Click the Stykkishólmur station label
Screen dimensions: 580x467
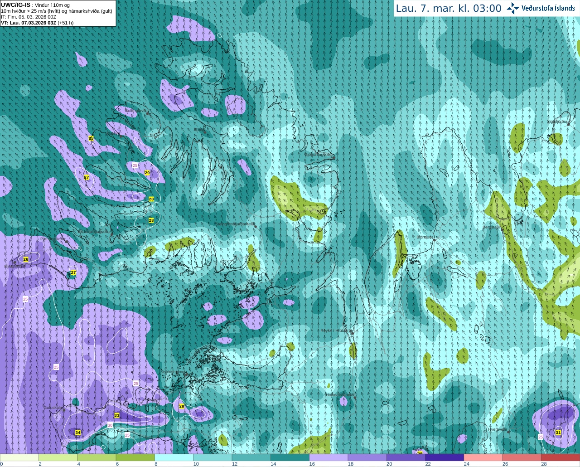[174, 371]
